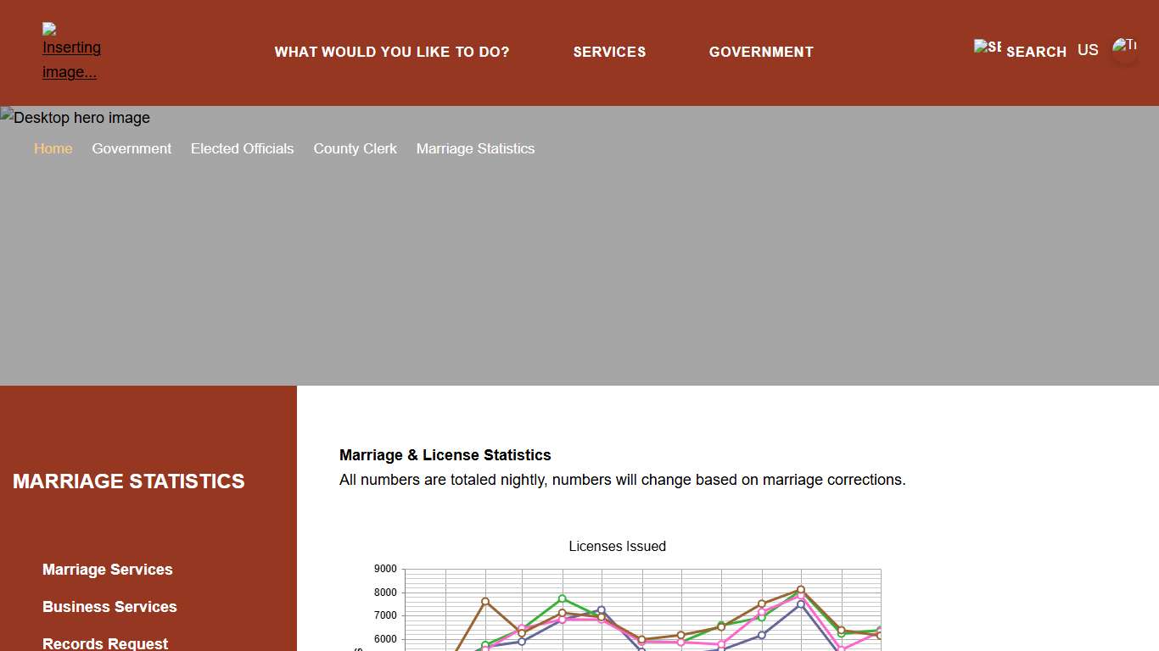This screenshot has width=1159, height=651.
Task: Click Marriage Statistics breadcrumb item
Action: [x=475, y=148]
